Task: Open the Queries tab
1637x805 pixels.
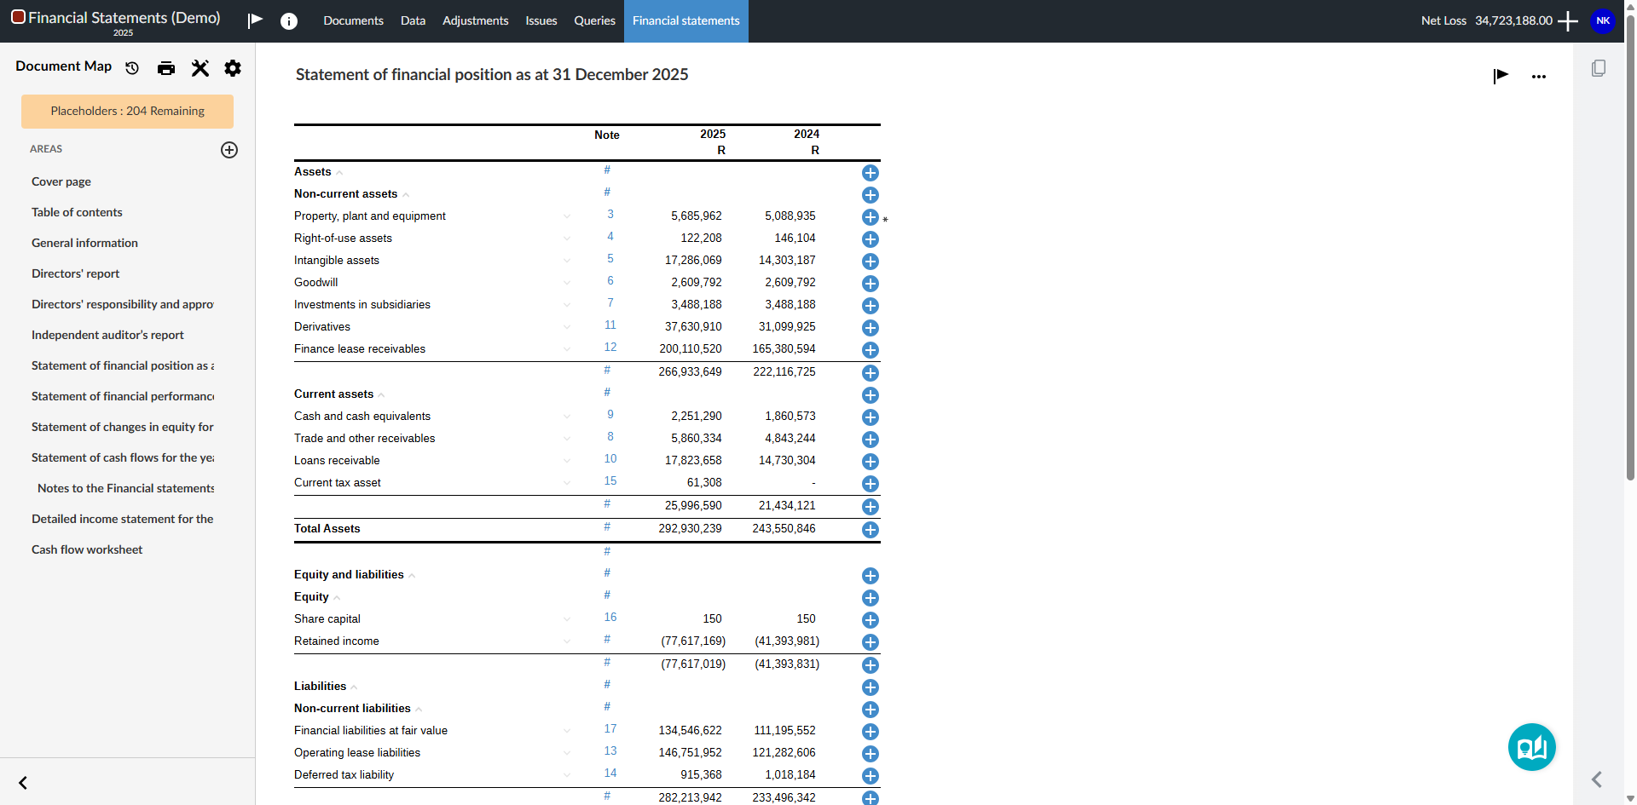Action: [594, 21]
